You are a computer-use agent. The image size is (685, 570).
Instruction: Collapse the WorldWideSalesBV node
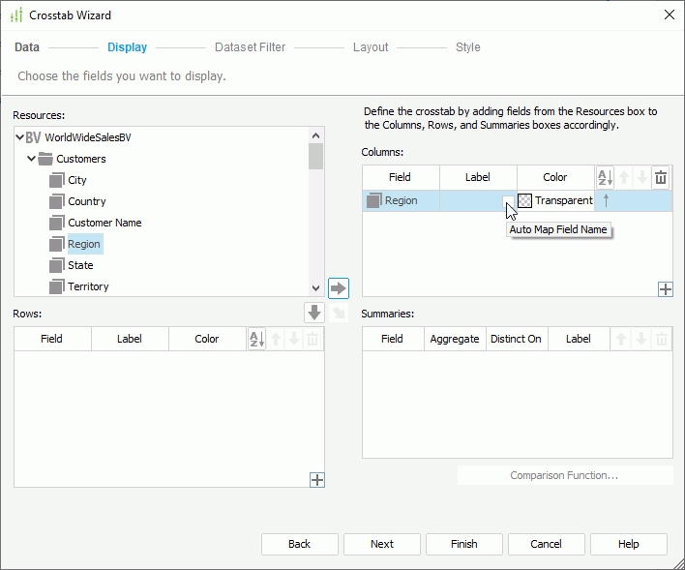[19, 137]
